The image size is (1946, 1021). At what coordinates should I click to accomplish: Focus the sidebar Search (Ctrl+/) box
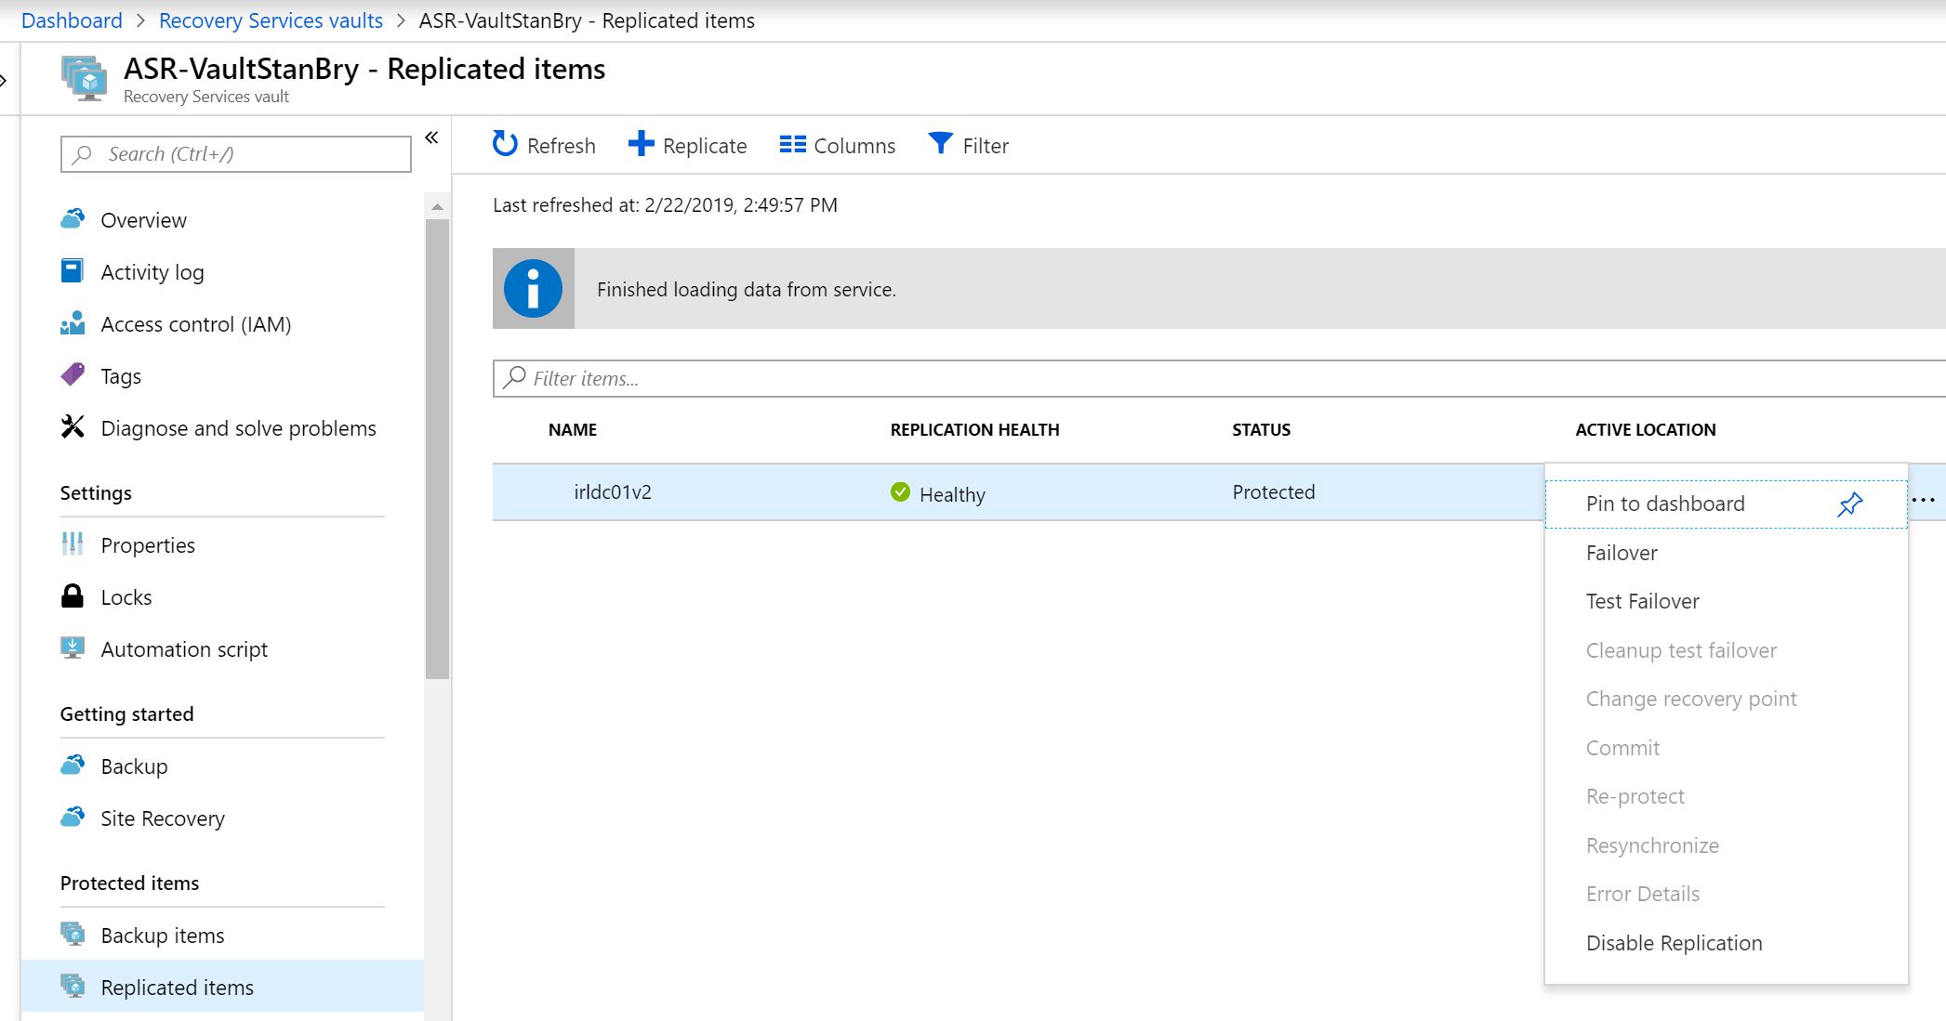pos(236,154)
